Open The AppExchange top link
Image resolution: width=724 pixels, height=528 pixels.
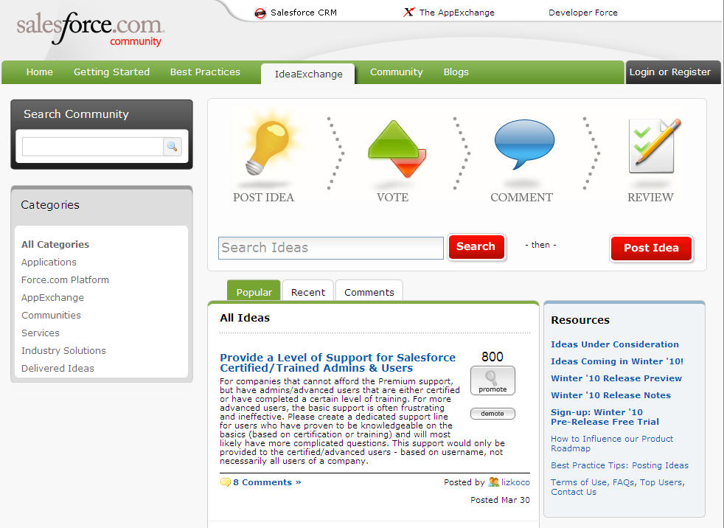click(456, 13)
